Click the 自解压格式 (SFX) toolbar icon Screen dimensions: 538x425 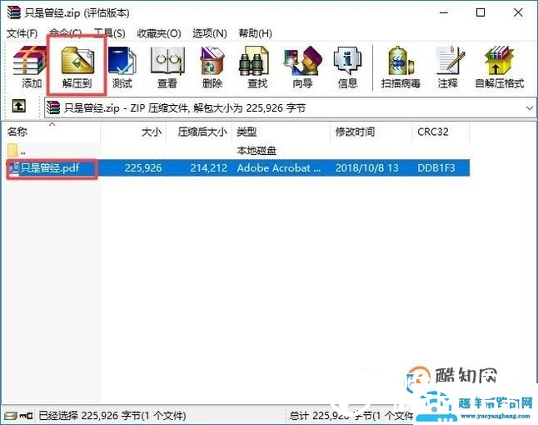point(499,61)
